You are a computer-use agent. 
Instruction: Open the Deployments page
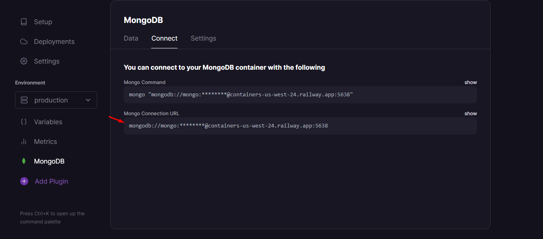(x=54, y=41)
